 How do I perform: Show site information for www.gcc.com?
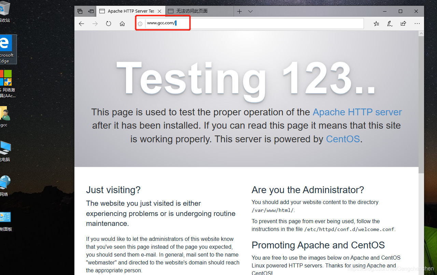tap(140, 24)
